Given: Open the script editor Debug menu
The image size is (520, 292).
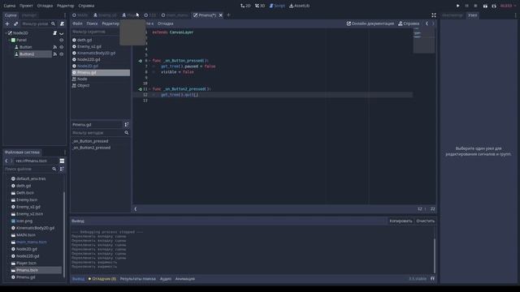Looking at the screenshot, I should pos(166,24).
